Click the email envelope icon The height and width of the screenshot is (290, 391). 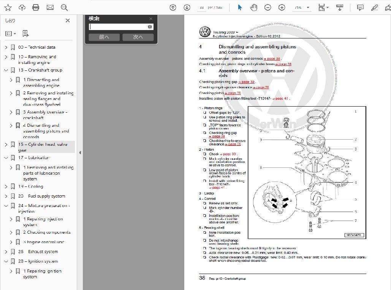(50, 8)
